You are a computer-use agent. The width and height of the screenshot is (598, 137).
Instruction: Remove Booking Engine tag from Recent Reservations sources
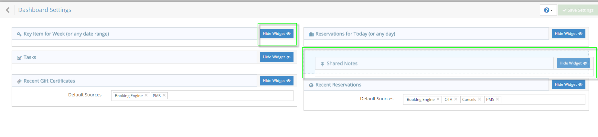[x=438, y=99]
